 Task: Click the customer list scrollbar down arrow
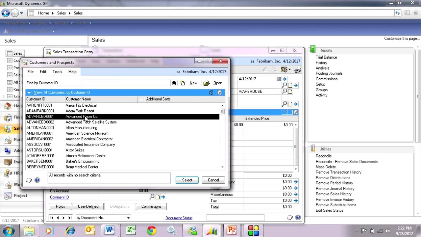pyautogui.click(x=222, y=167)
